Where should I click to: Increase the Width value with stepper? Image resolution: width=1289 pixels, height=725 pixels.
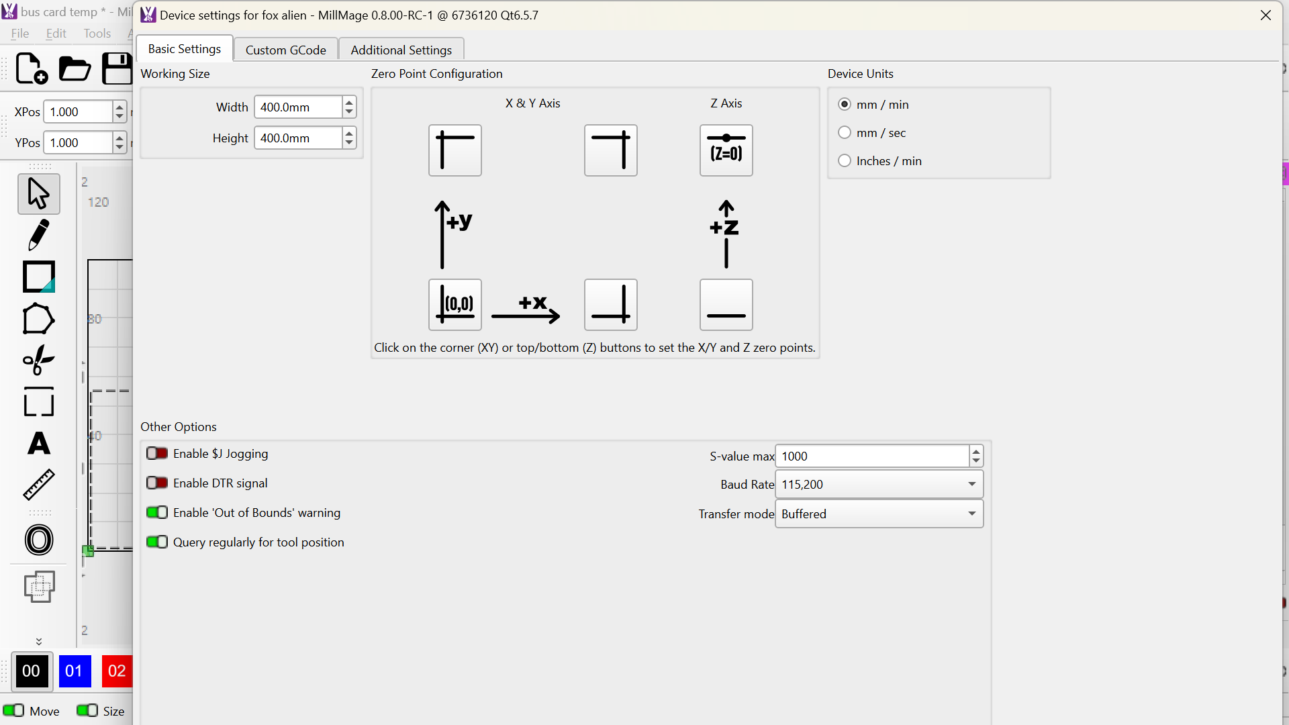click(x=349, y=102)
